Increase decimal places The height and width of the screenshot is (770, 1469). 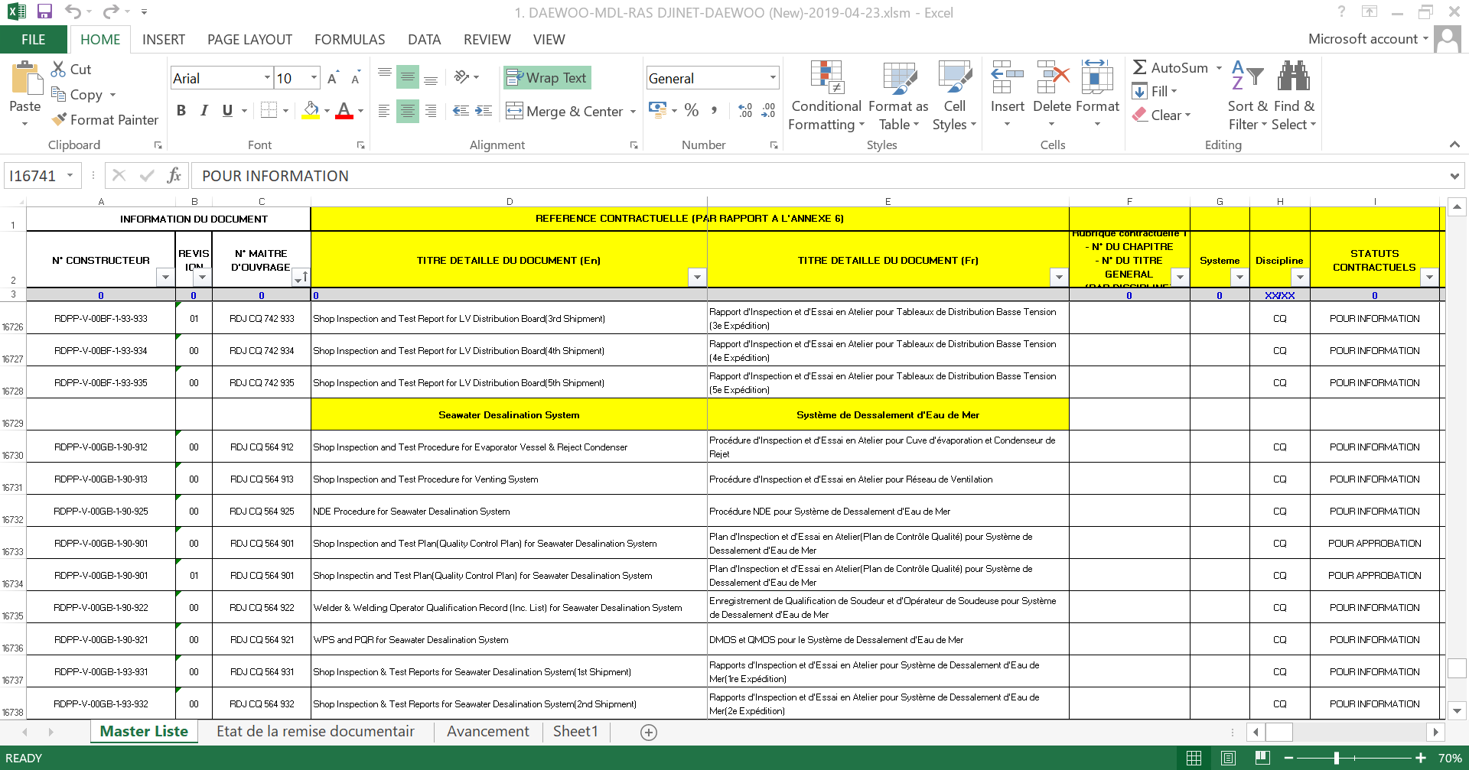tap(744, 110)
